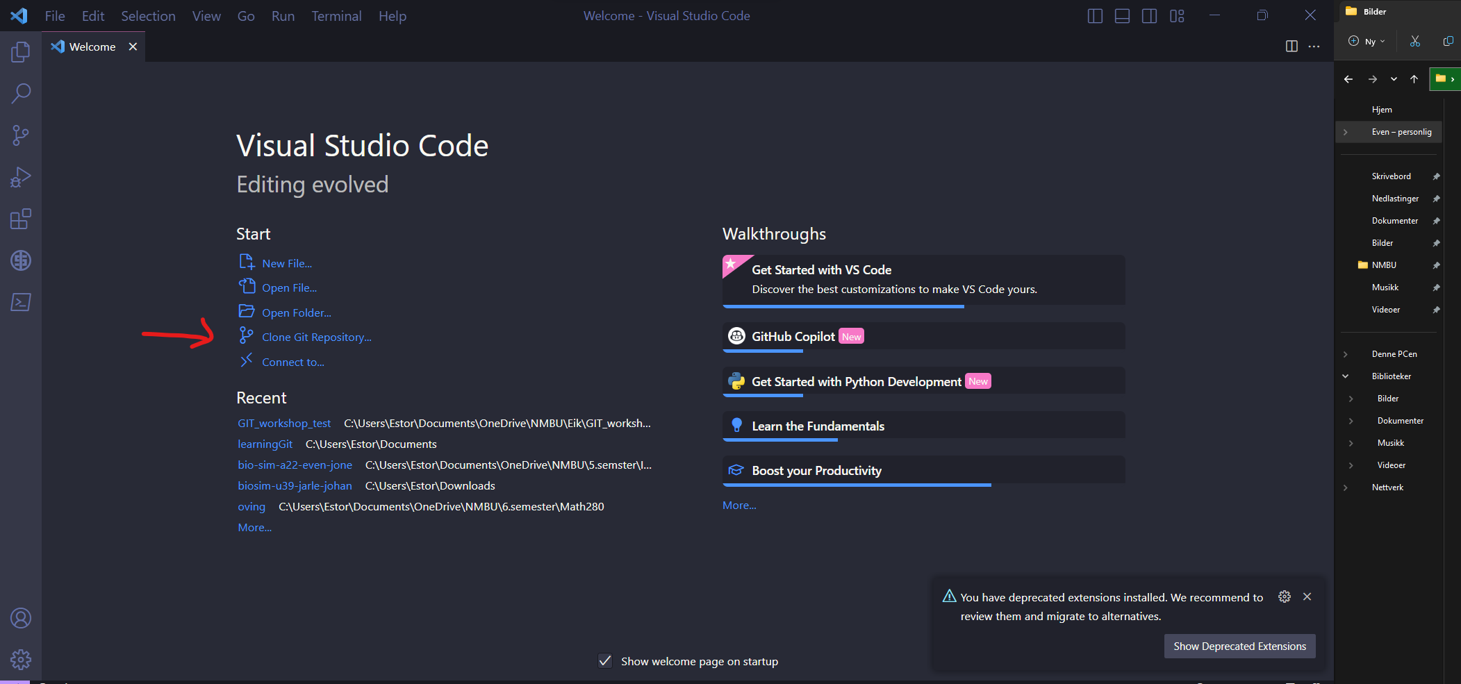Image resolution: width=1461 pixels, height=684 pixels.
Task: Open notification settings gear icon
Action: click(x=1285, y=597)
